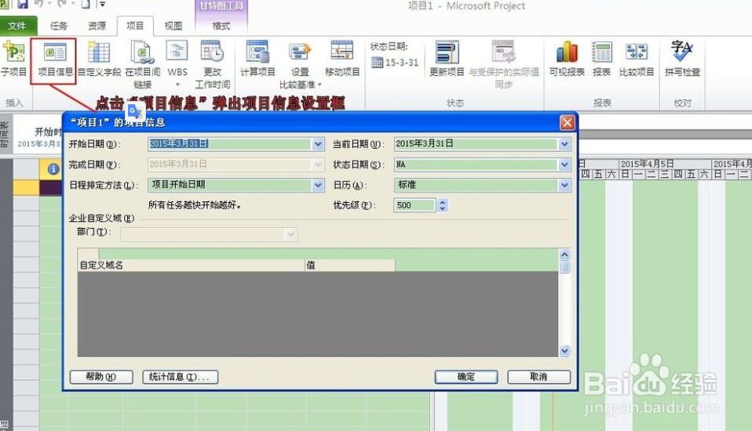The image size is (752, 431).
Task: Open 可视报表 (Visual Reports) icon
Action: pyautogui.click(x=566, y=59)
